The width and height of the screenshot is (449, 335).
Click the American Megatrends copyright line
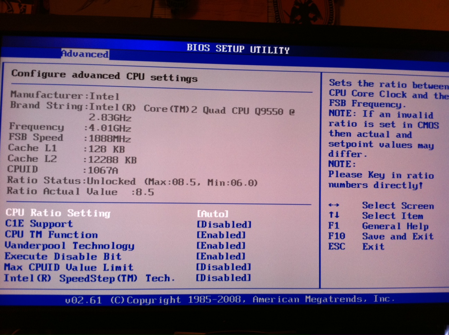[230, 299]
